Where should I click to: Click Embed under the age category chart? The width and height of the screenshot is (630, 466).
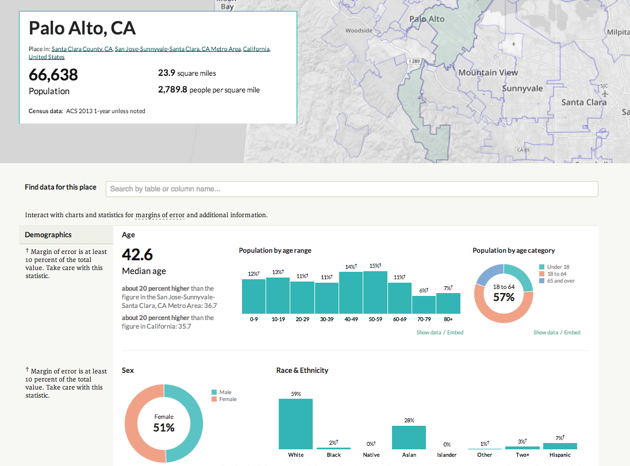(572, 333)
